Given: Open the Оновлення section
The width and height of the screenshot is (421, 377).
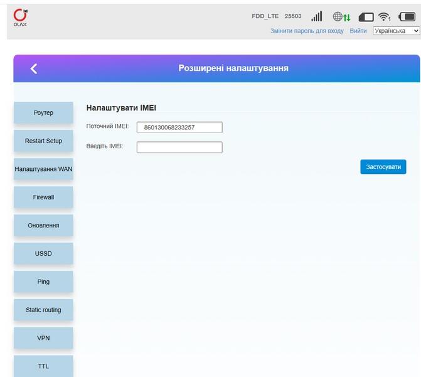Looking at the screenshot, I should pos(43,226).
